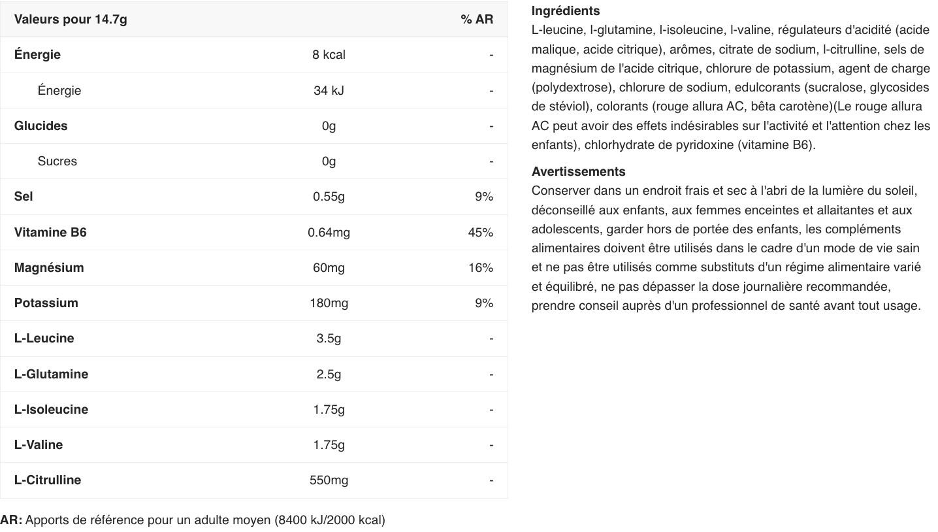Select the 0.64mg Vitamine B6 amount

click(x=329, y=233)
